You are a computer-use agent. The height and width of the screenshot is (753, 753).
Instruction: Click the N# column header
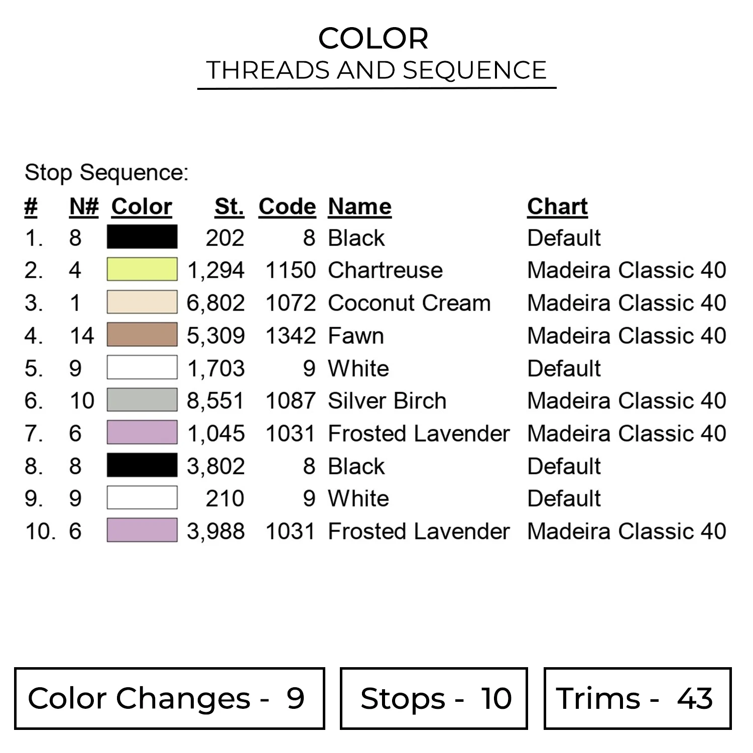pos(84,207)
